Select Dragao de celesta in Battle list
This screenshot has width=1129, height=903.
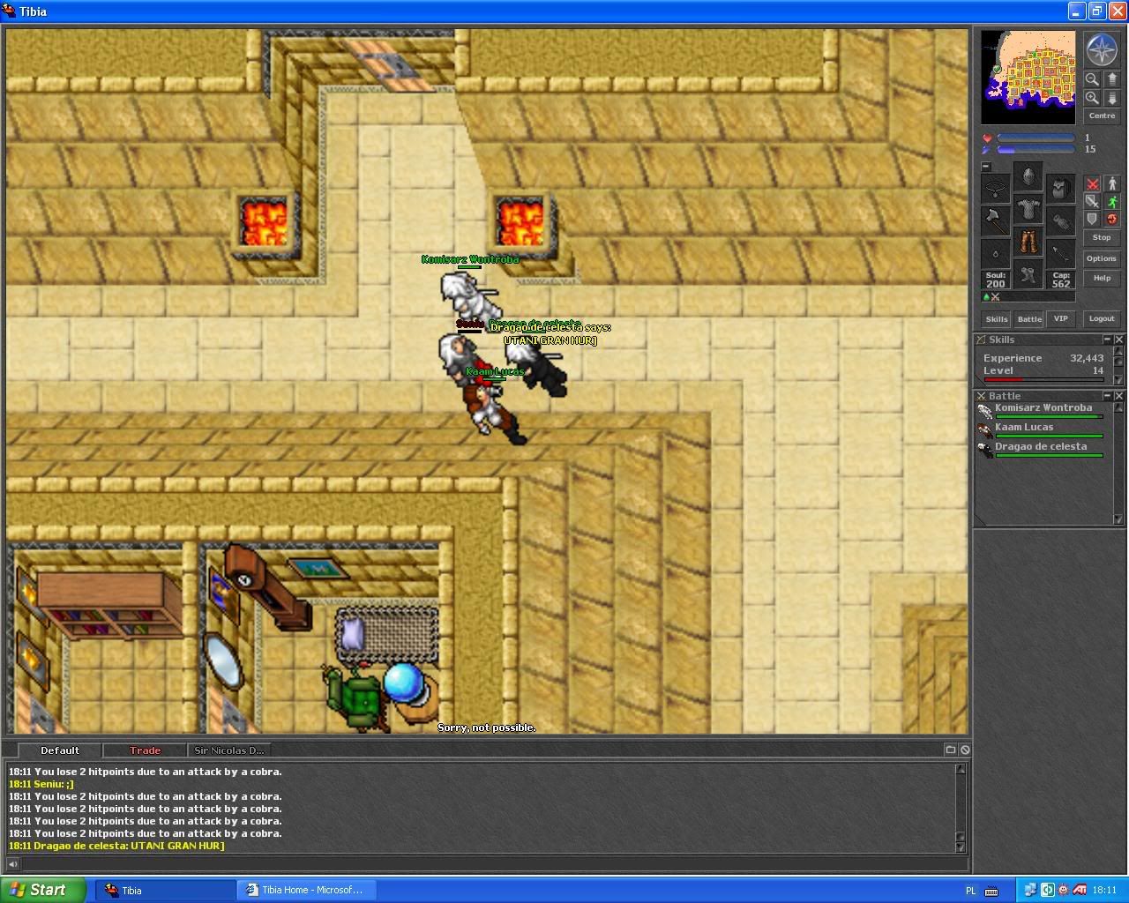[x=1040, y=450]
